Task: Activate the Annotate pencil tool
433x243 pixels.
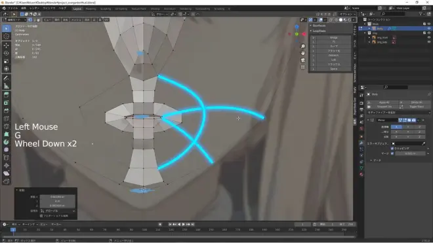Action: pyautogui.click(x=7, y=78)
